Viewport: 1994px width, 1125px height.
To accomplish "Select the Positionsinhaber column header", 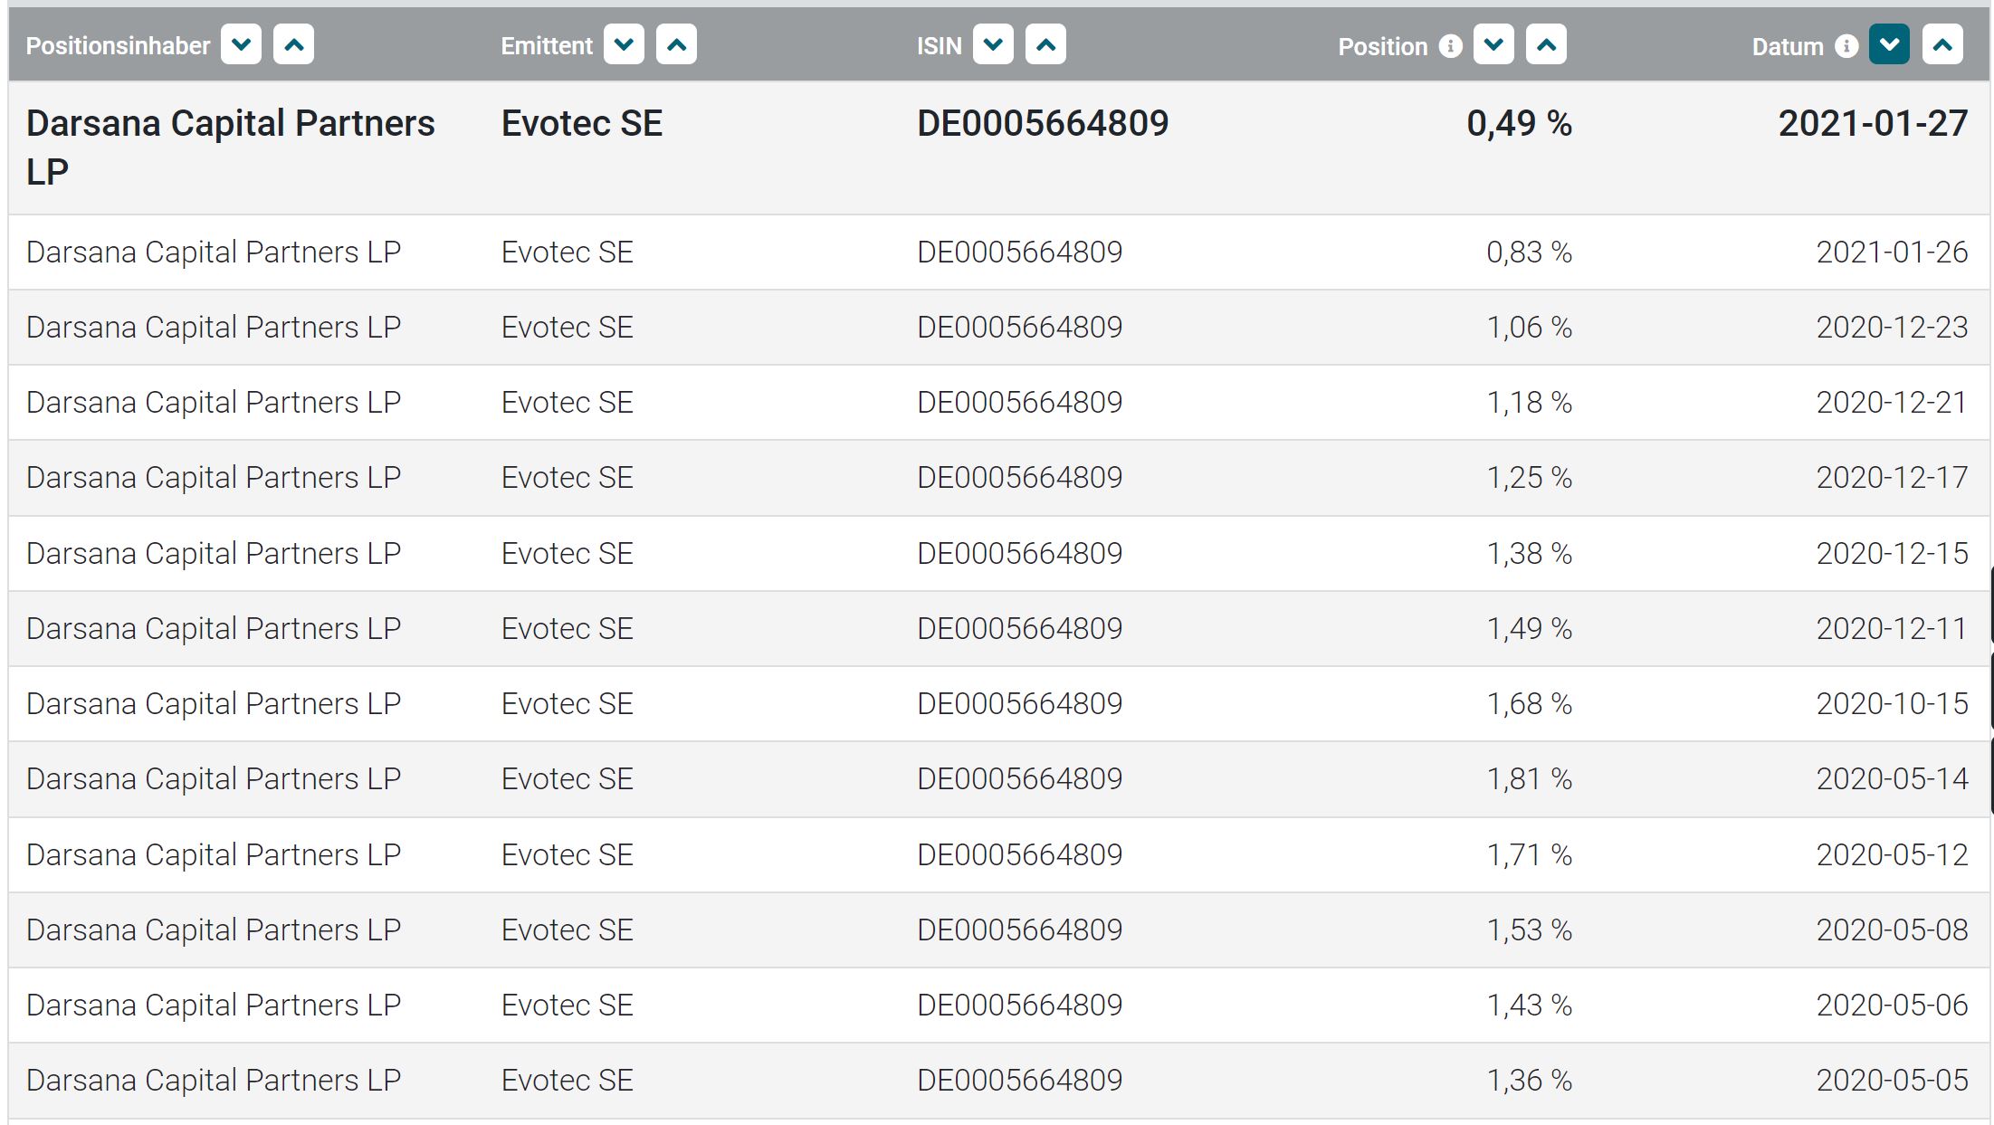I will (118, 45).
